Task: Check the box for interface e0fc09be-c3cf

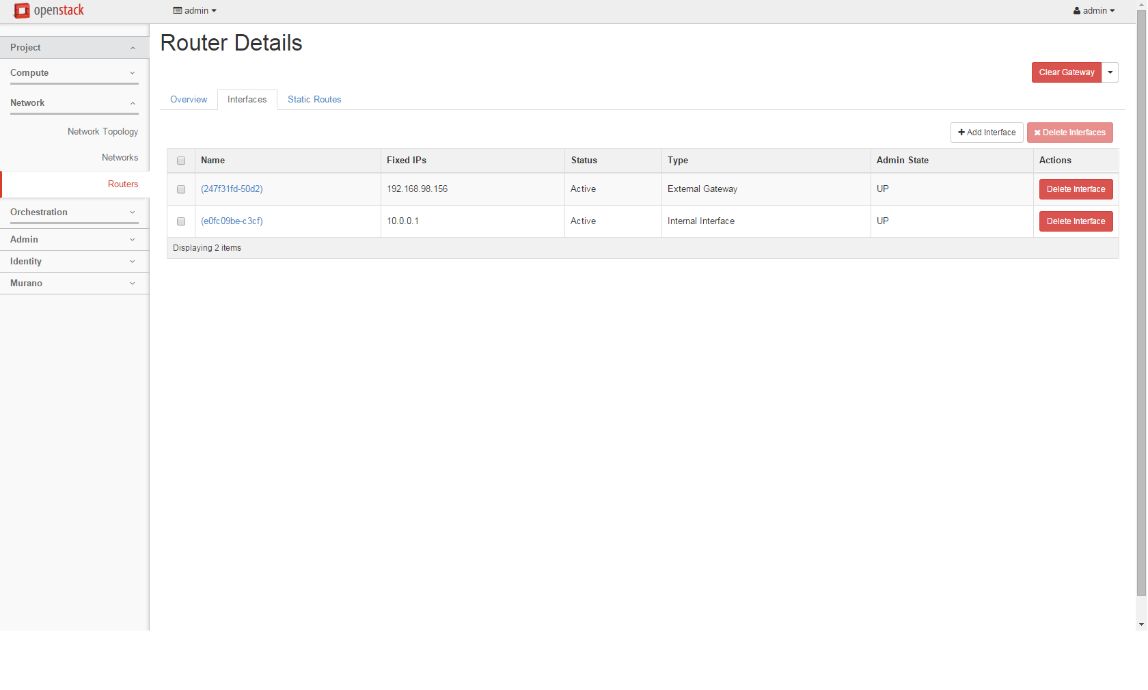Action: coord(181,221)
